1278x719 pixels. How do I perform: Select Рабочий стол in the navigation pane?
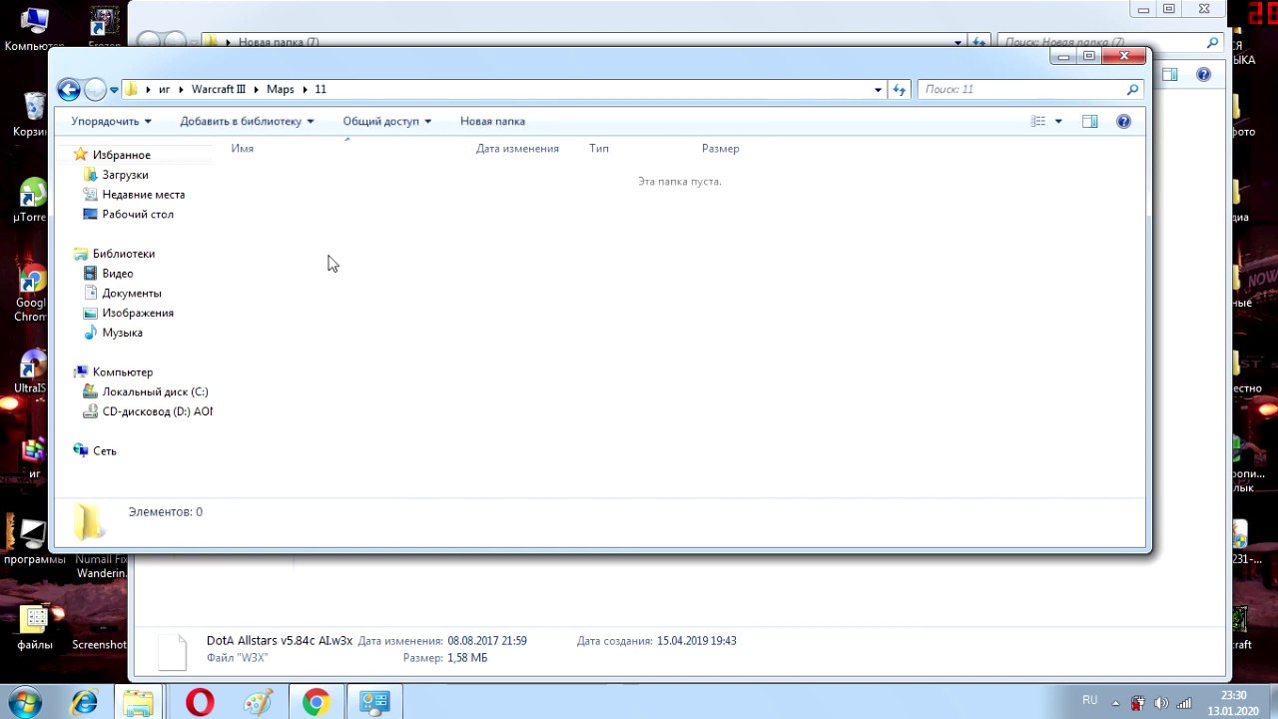(138, 215)
